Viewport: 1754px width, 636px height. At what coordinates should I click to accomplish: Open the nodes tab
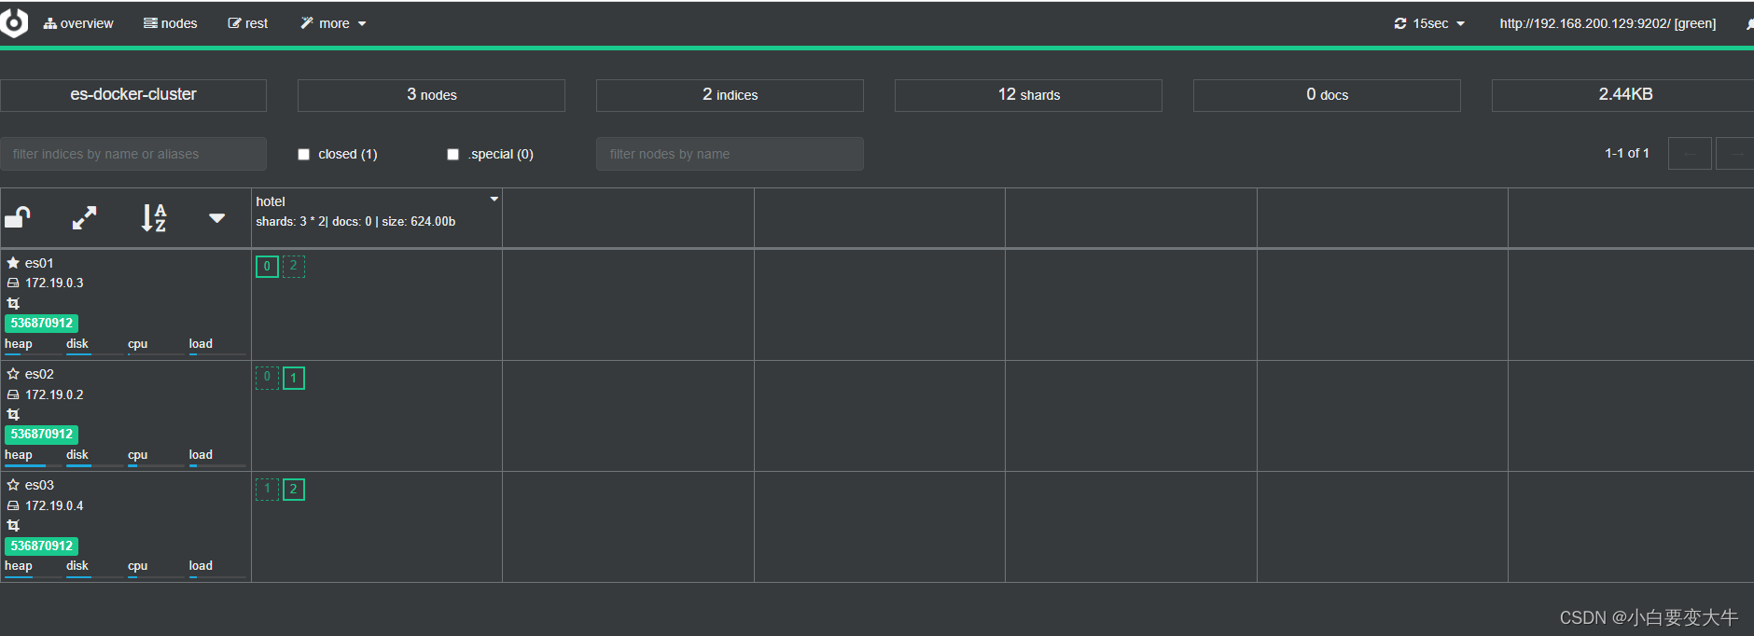pos(170,23)
